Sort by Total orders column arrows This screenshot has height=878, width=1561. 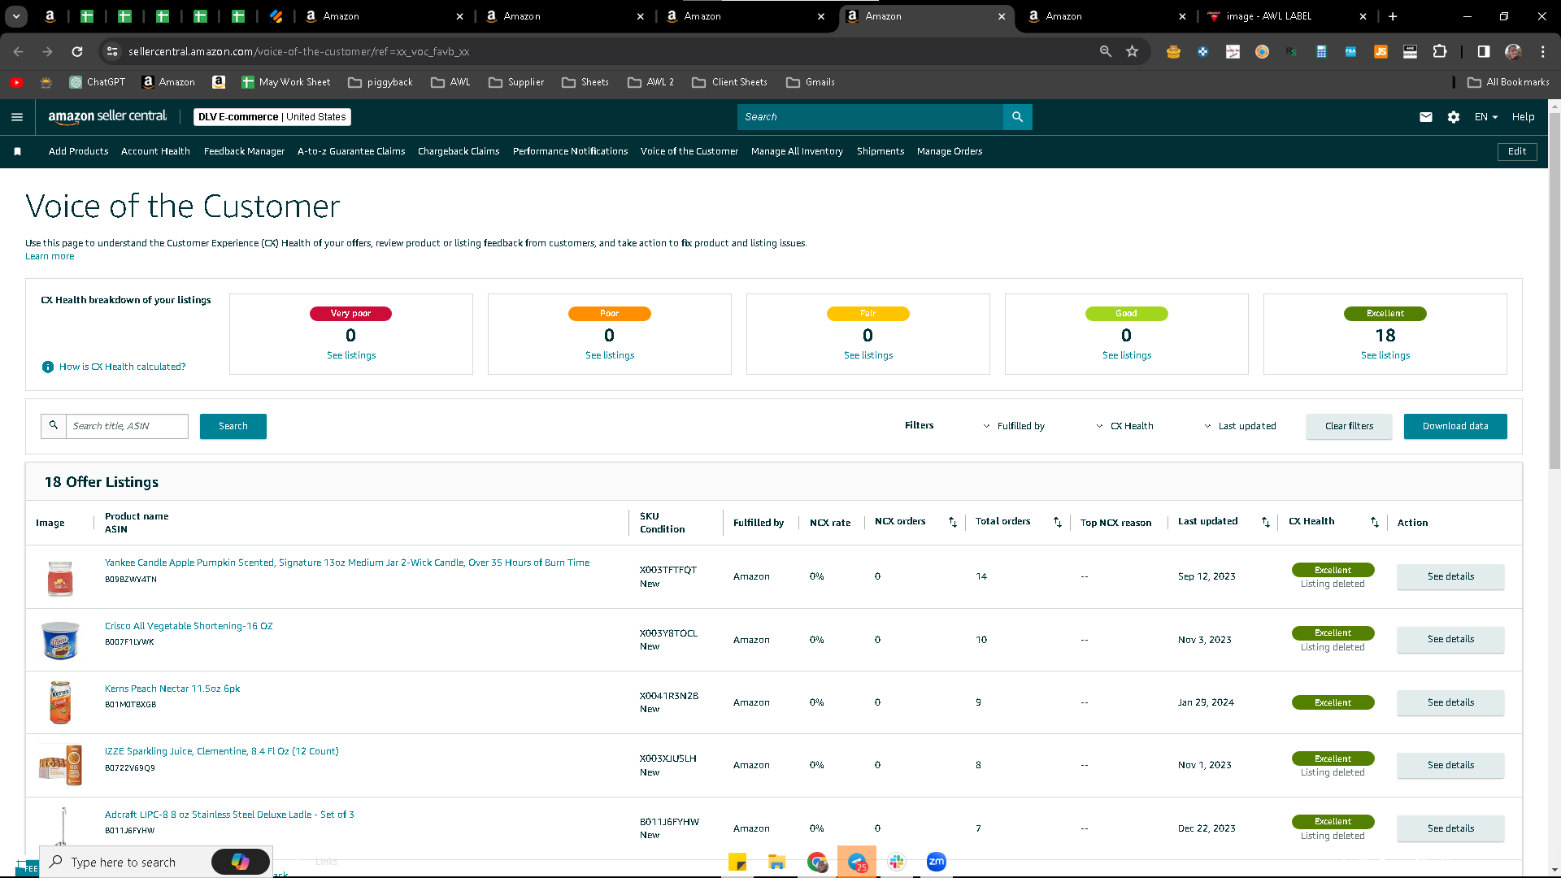click(1058, 522)
